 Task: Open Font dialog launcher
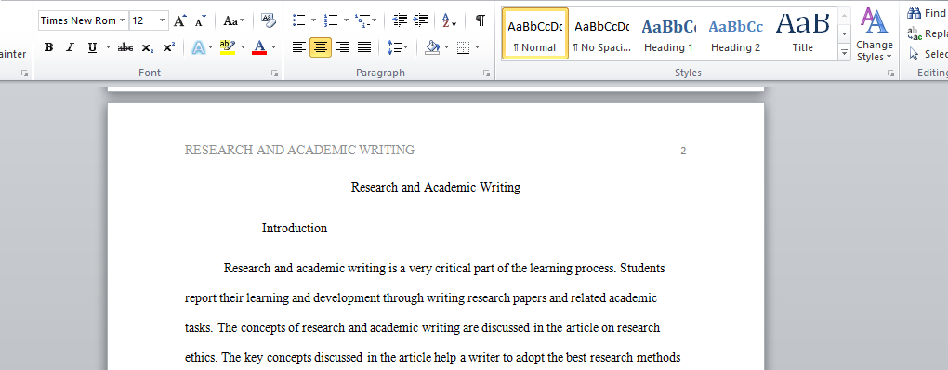click(x=274, y=73)
